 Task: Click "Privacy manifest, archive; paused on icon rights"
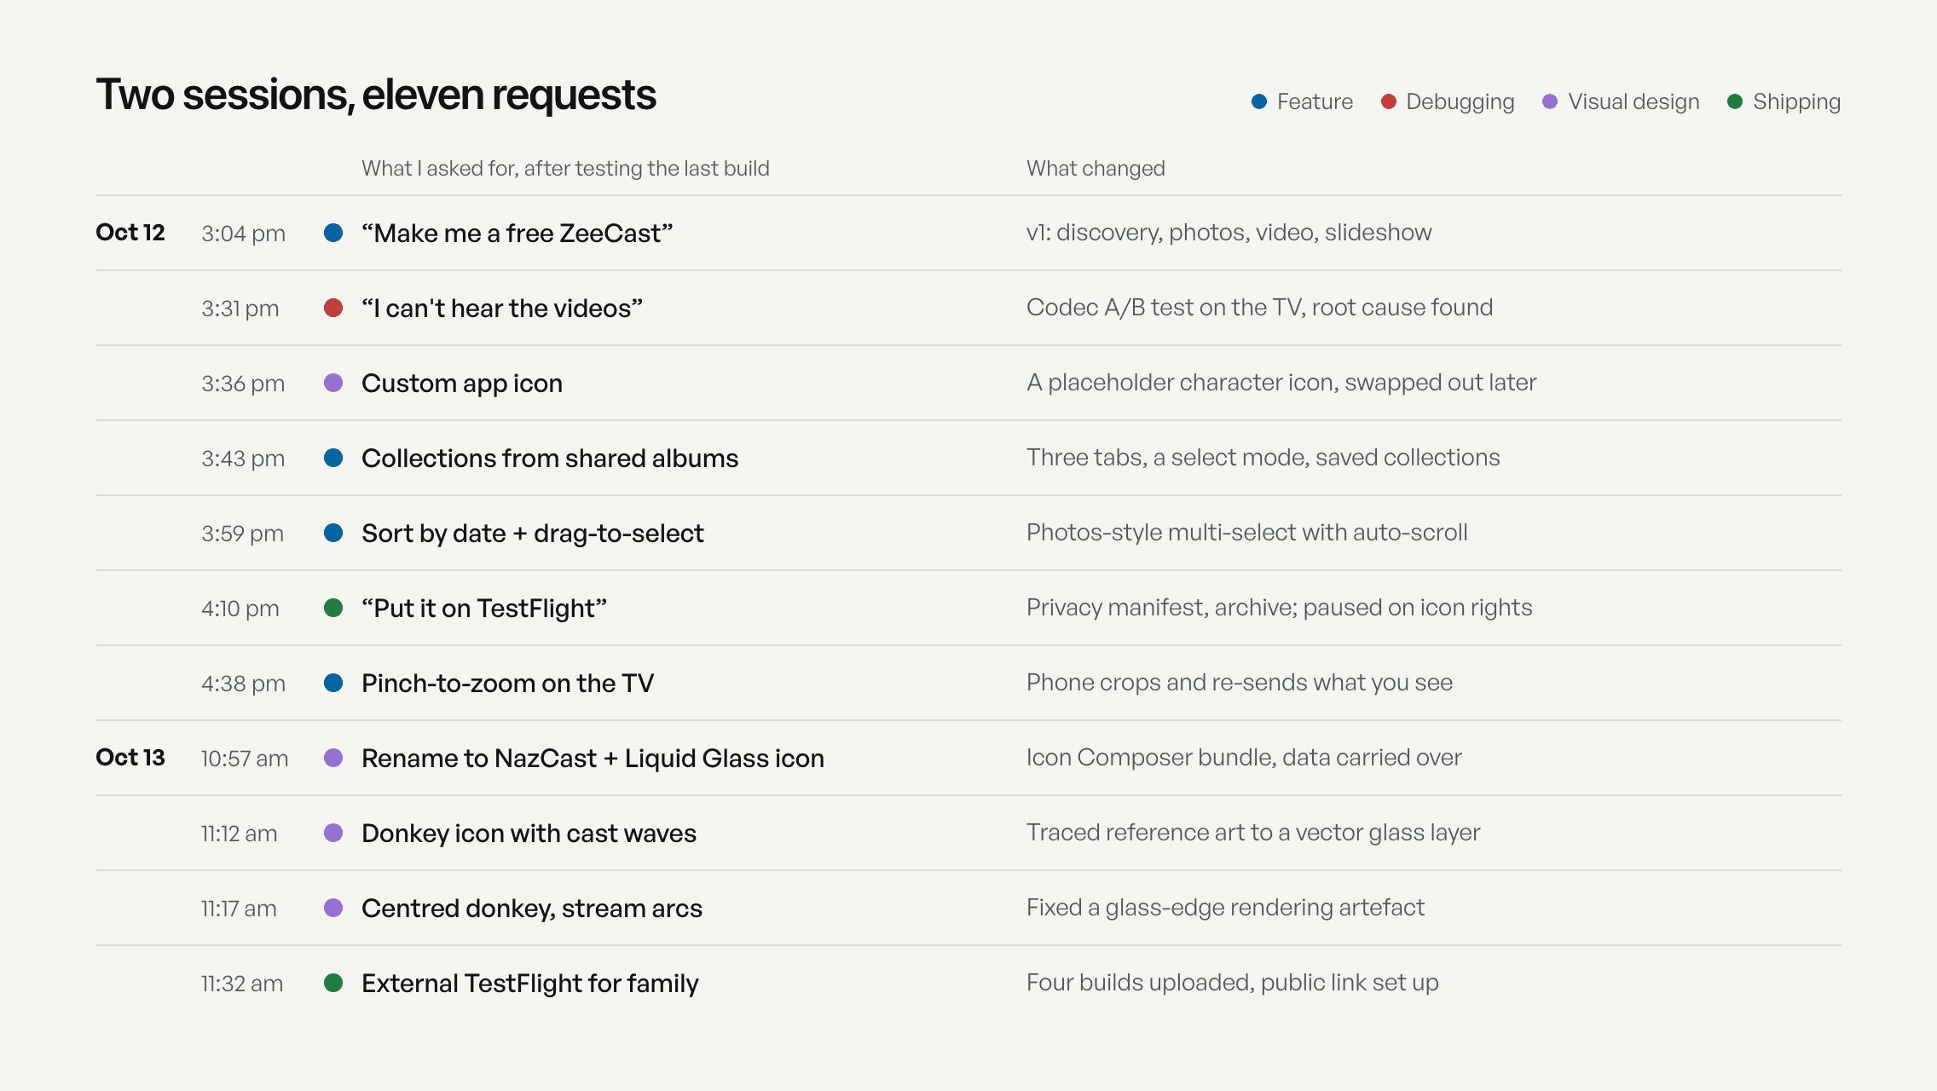[1280, 608]
